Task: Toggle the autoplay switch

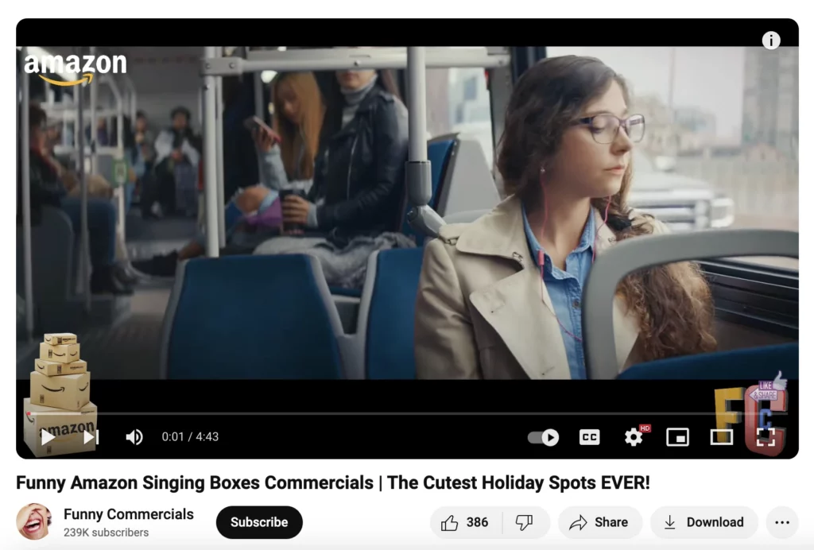Action: coord(543,437)
